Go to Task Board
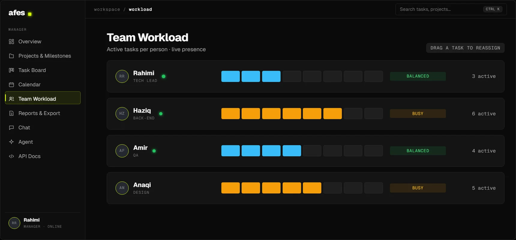 click(43, 70)
